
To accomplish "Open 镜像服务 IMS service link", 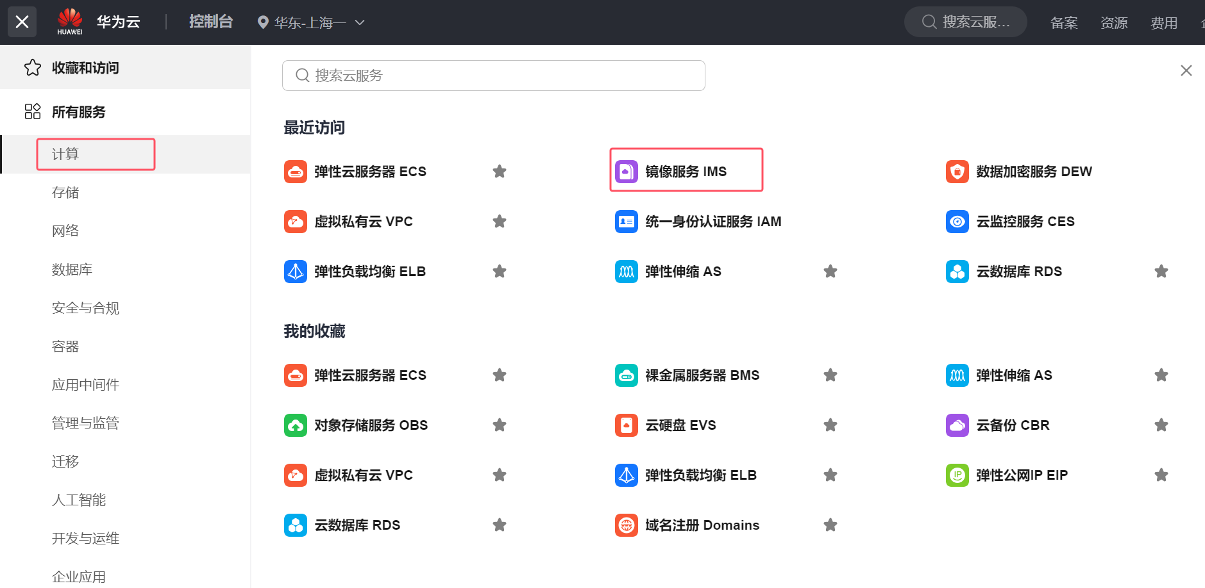I will point(686,172).
